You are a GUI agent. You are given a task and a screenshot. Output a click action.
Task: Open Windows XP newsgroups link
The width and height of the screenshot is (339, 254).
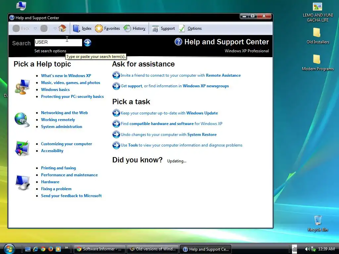click(x=206, y=86)
